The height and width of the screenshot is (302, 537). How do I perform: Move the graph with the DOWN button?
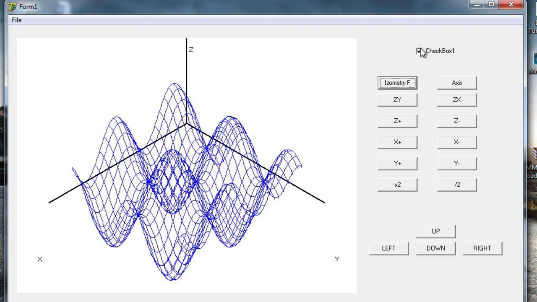tap(436, 248)
